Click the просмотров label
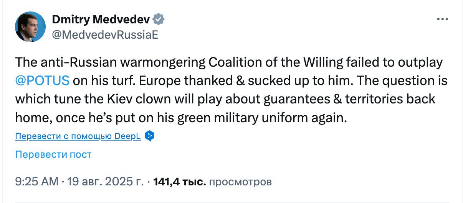This screenshot has height=203, width=463. pos(241,182)
